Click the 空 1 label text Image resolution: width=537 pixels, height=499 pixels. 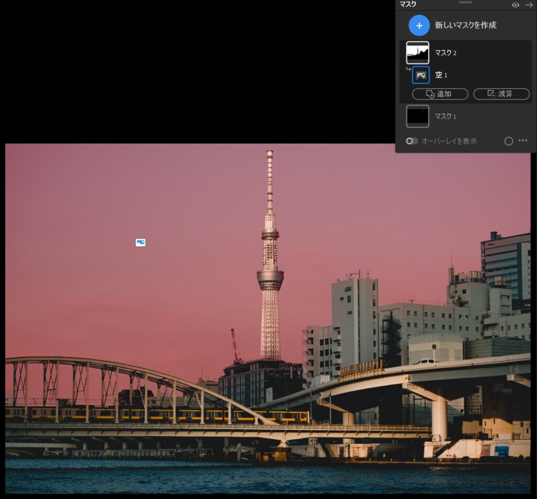441,75
